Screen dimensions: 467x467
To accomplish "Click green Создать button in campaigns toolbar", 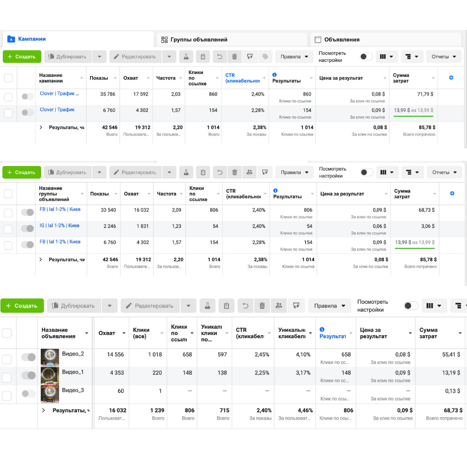I will click(x=22, y=57).
